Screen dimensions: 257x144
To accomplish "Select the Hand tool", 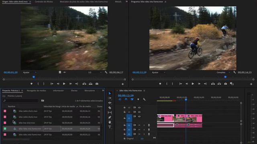I will click(110, 122).
